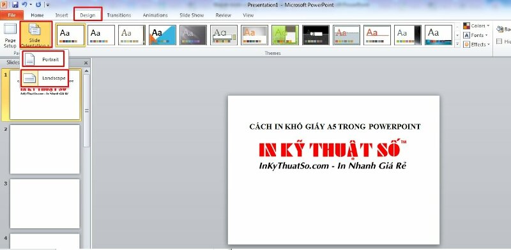The height and width of the screenshot is (250, 511).
Task: Open the theme Effects dropdown
Action: click(477, 45)
